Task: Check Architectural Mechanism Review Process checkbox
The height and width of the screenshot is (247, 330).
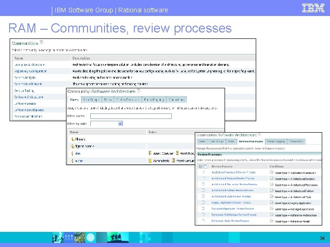Action: [x=203, y=184]
